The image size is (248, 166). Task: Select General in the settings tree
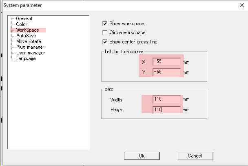(x=24, y=19)
